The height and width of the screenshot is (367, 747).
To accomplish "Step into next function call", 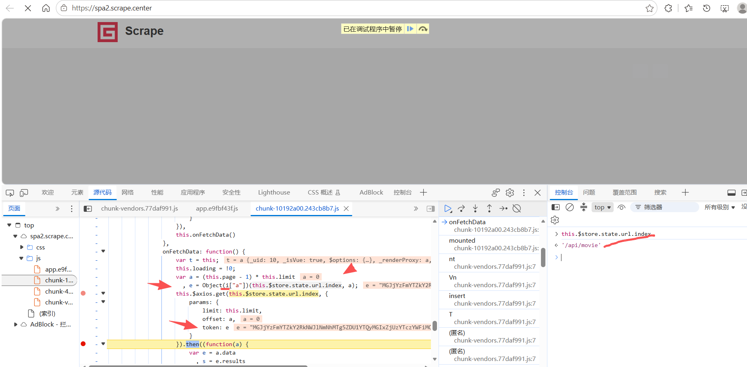I will coord(475,209).
